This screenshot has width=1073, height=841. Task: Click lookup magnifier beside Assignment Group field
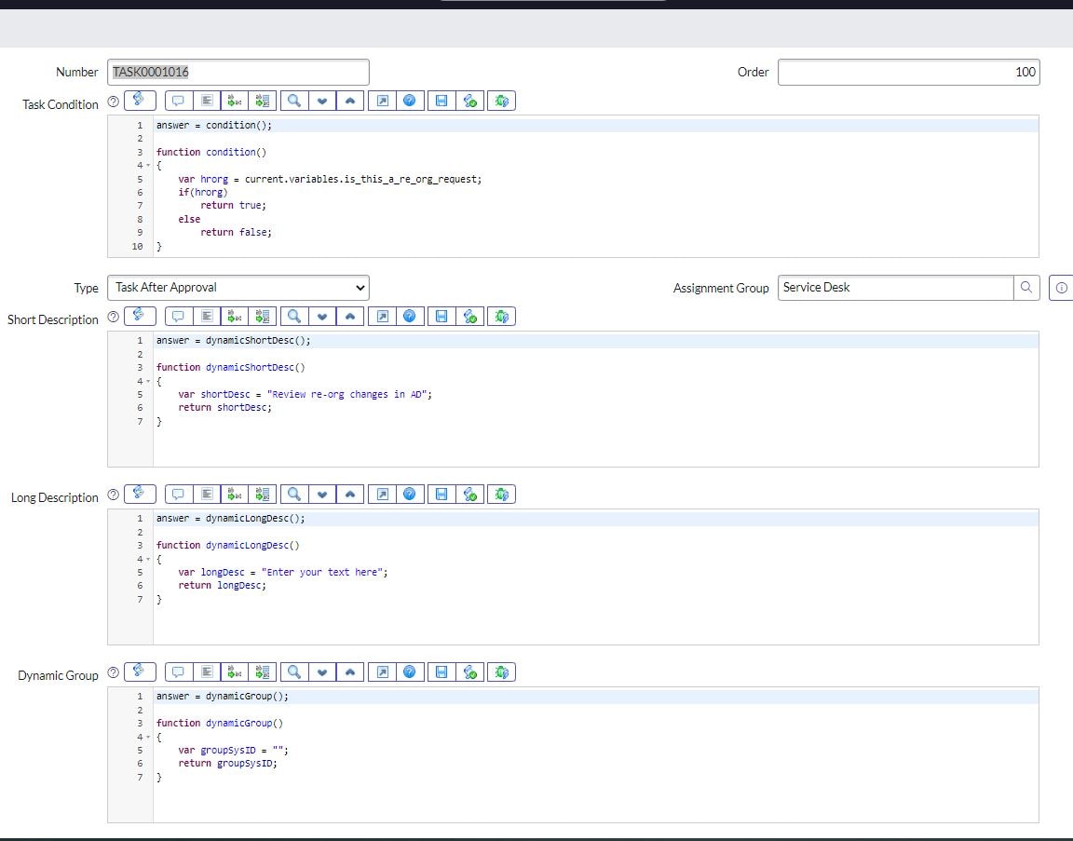point(1026,288)
